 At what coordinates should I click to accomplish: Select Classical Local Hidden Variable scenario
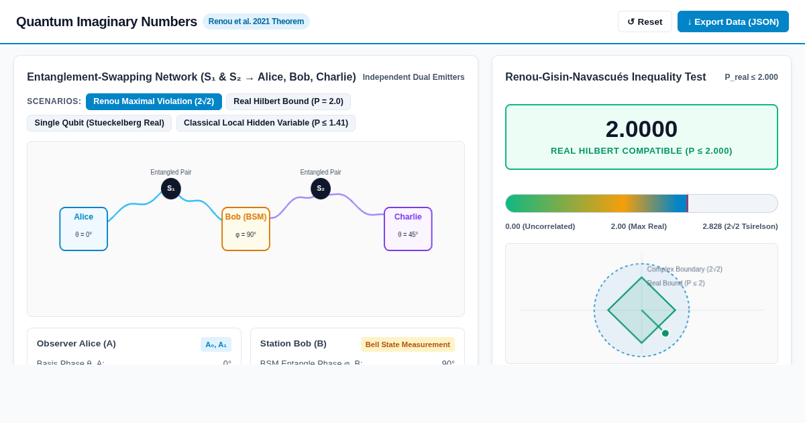coord(266,124)
